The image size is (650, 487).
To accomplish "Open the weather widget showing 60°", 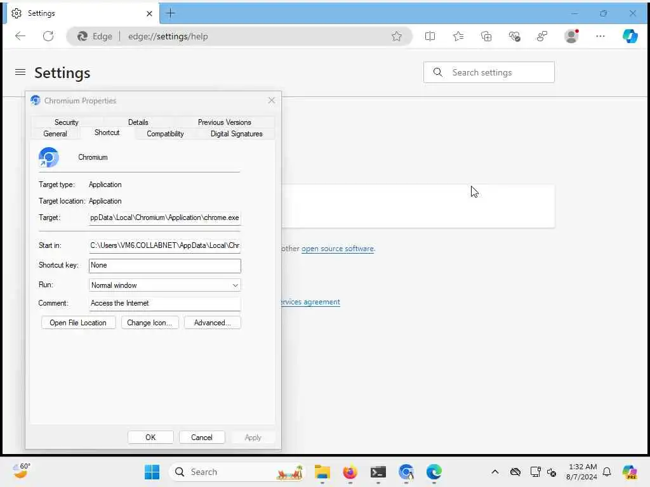I will pos(21,471).
